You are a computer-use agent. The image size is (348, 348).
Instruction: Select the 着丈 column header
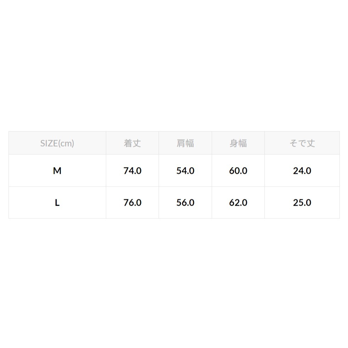[x=132, y=143]
